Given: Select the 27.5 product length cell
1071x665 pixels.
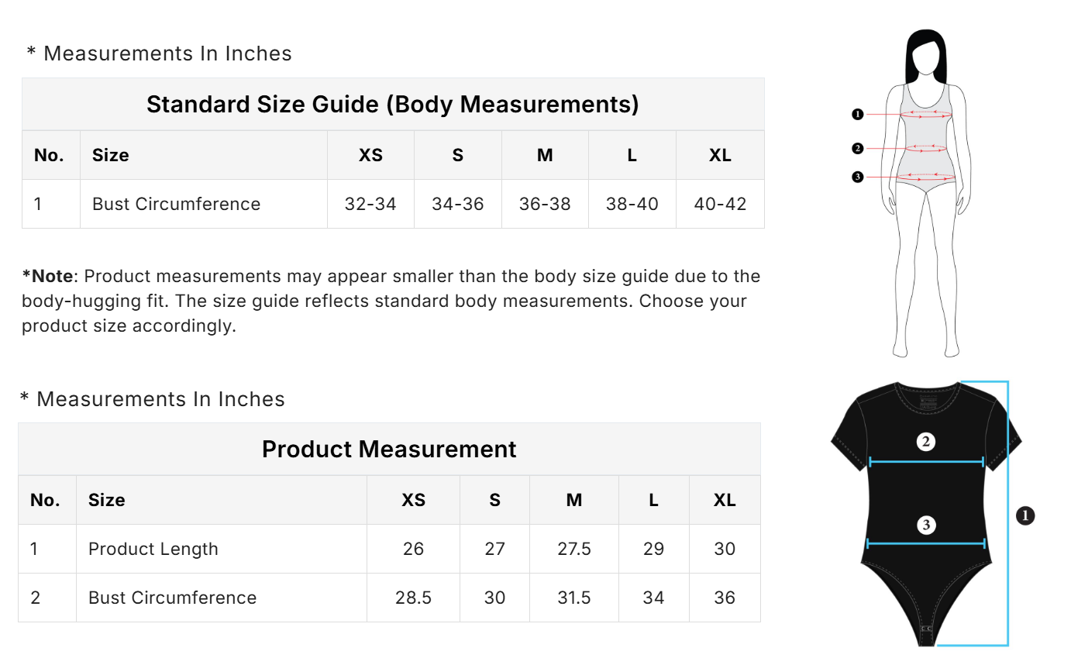Looking at the screenshot, I should 573,549.
